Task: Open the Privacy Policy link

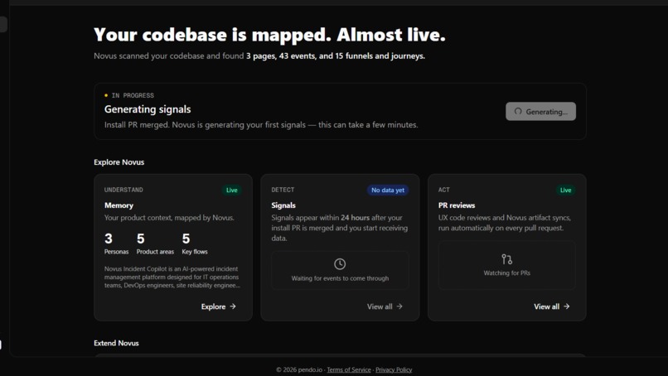Action: tap(394, 369)
